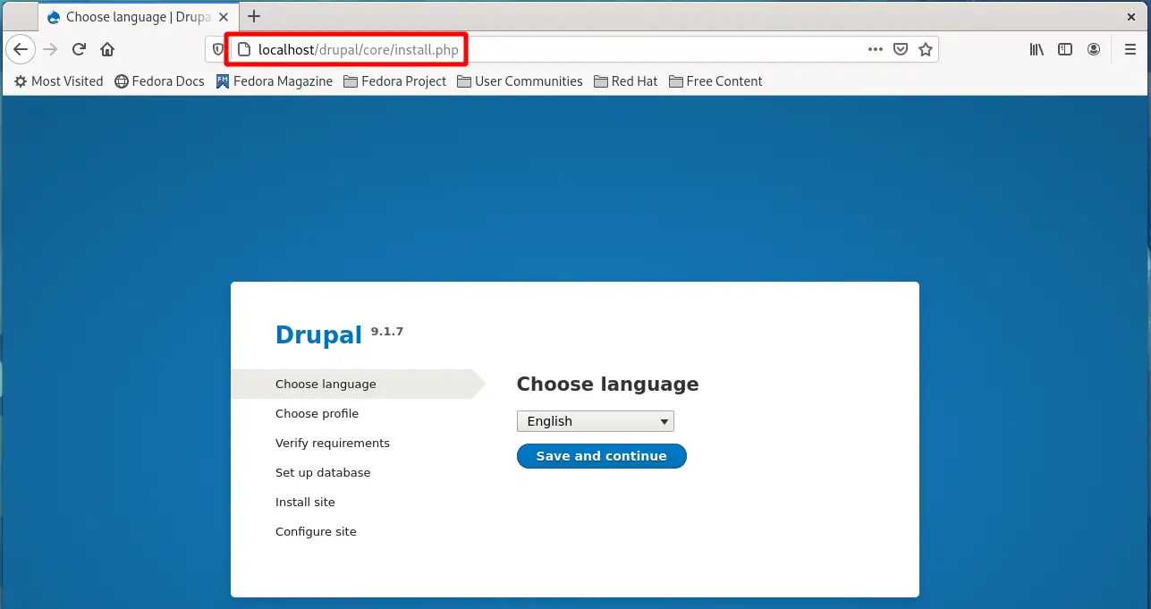Bookmark this page with the star icon
1151x609 pixels.
[x=926, y=49]
